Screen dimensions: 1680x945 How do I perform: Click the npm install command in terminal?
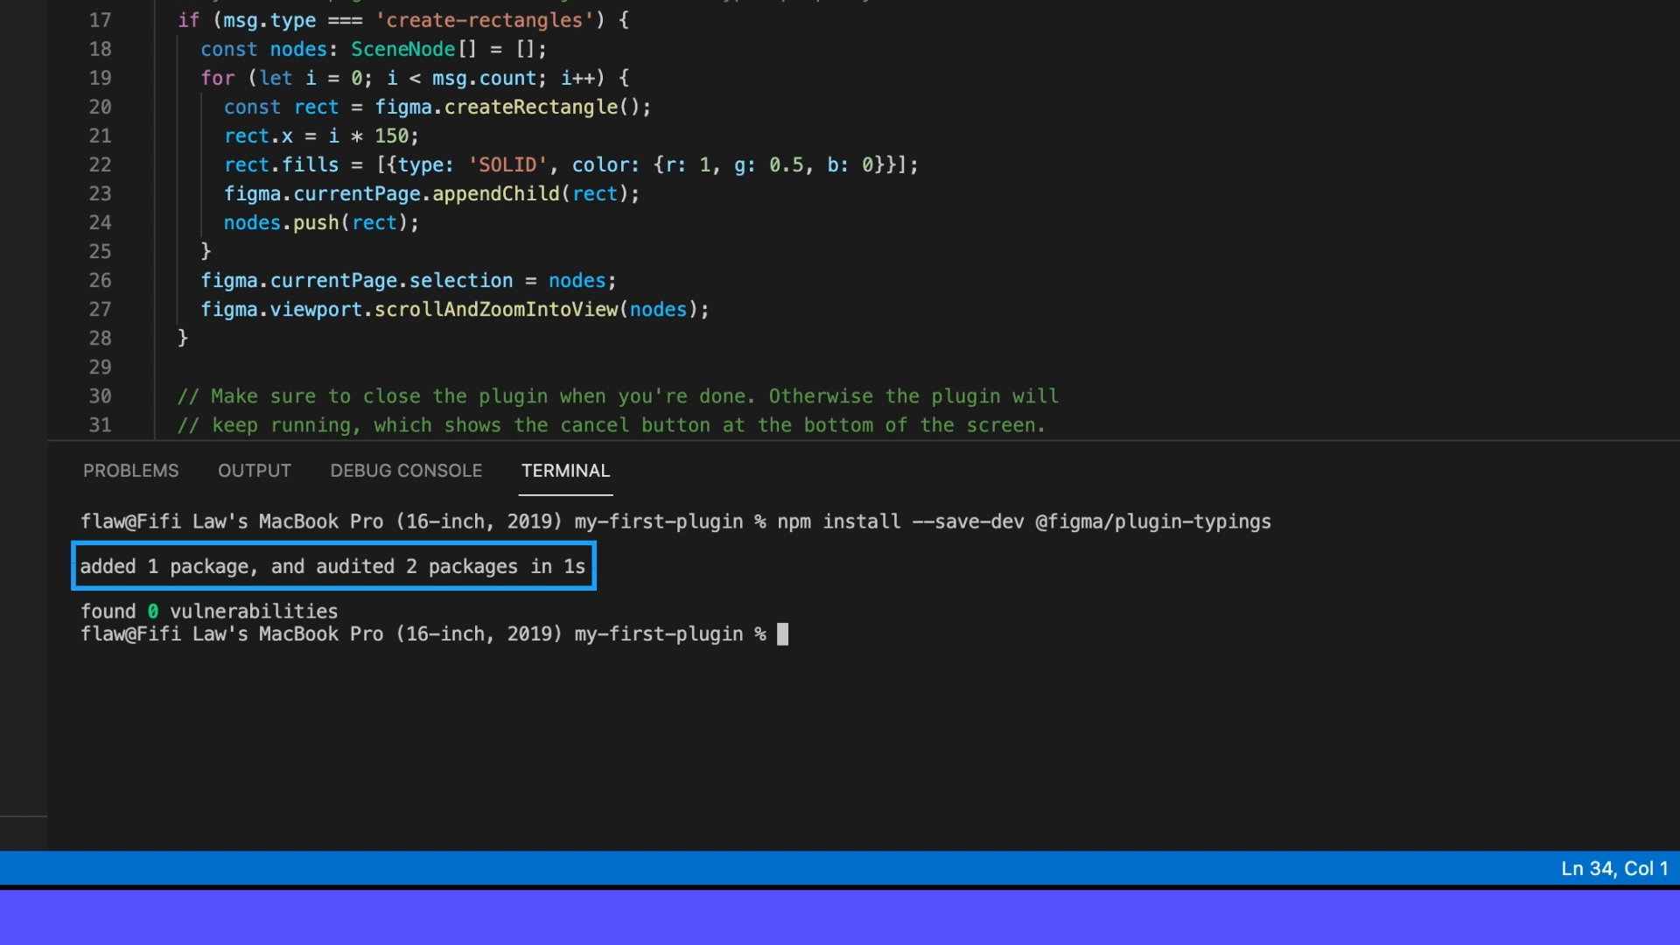point(1024,521)
